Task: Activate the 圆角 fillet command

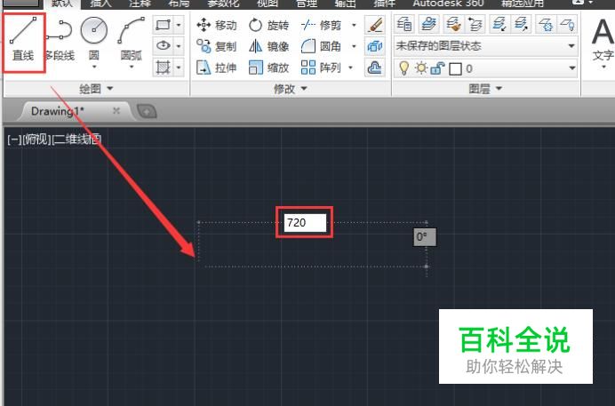Action: [x=321, y=46]
